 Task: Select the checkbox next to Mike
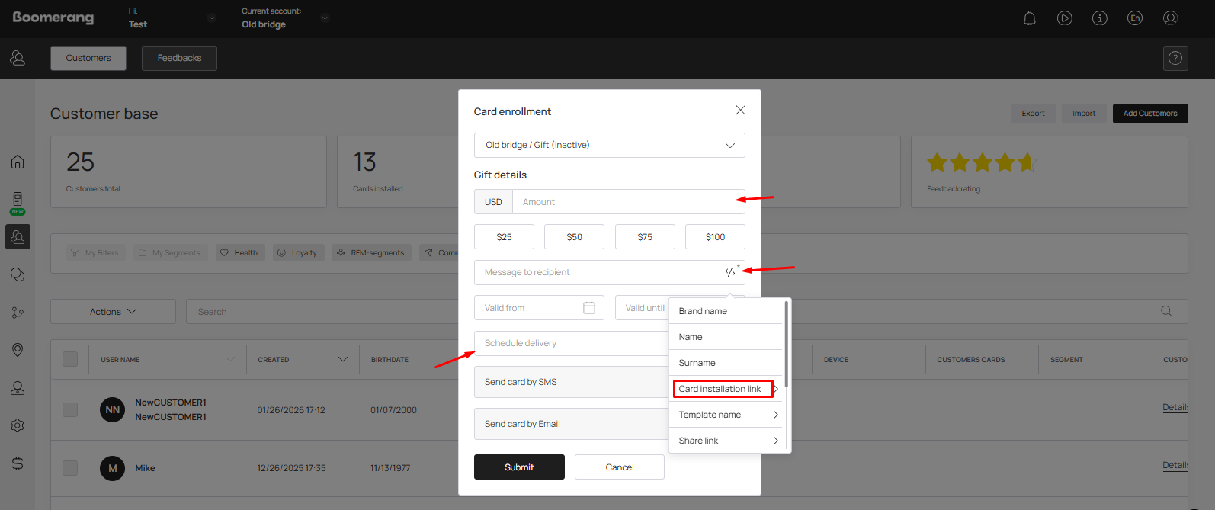[70, 468]
